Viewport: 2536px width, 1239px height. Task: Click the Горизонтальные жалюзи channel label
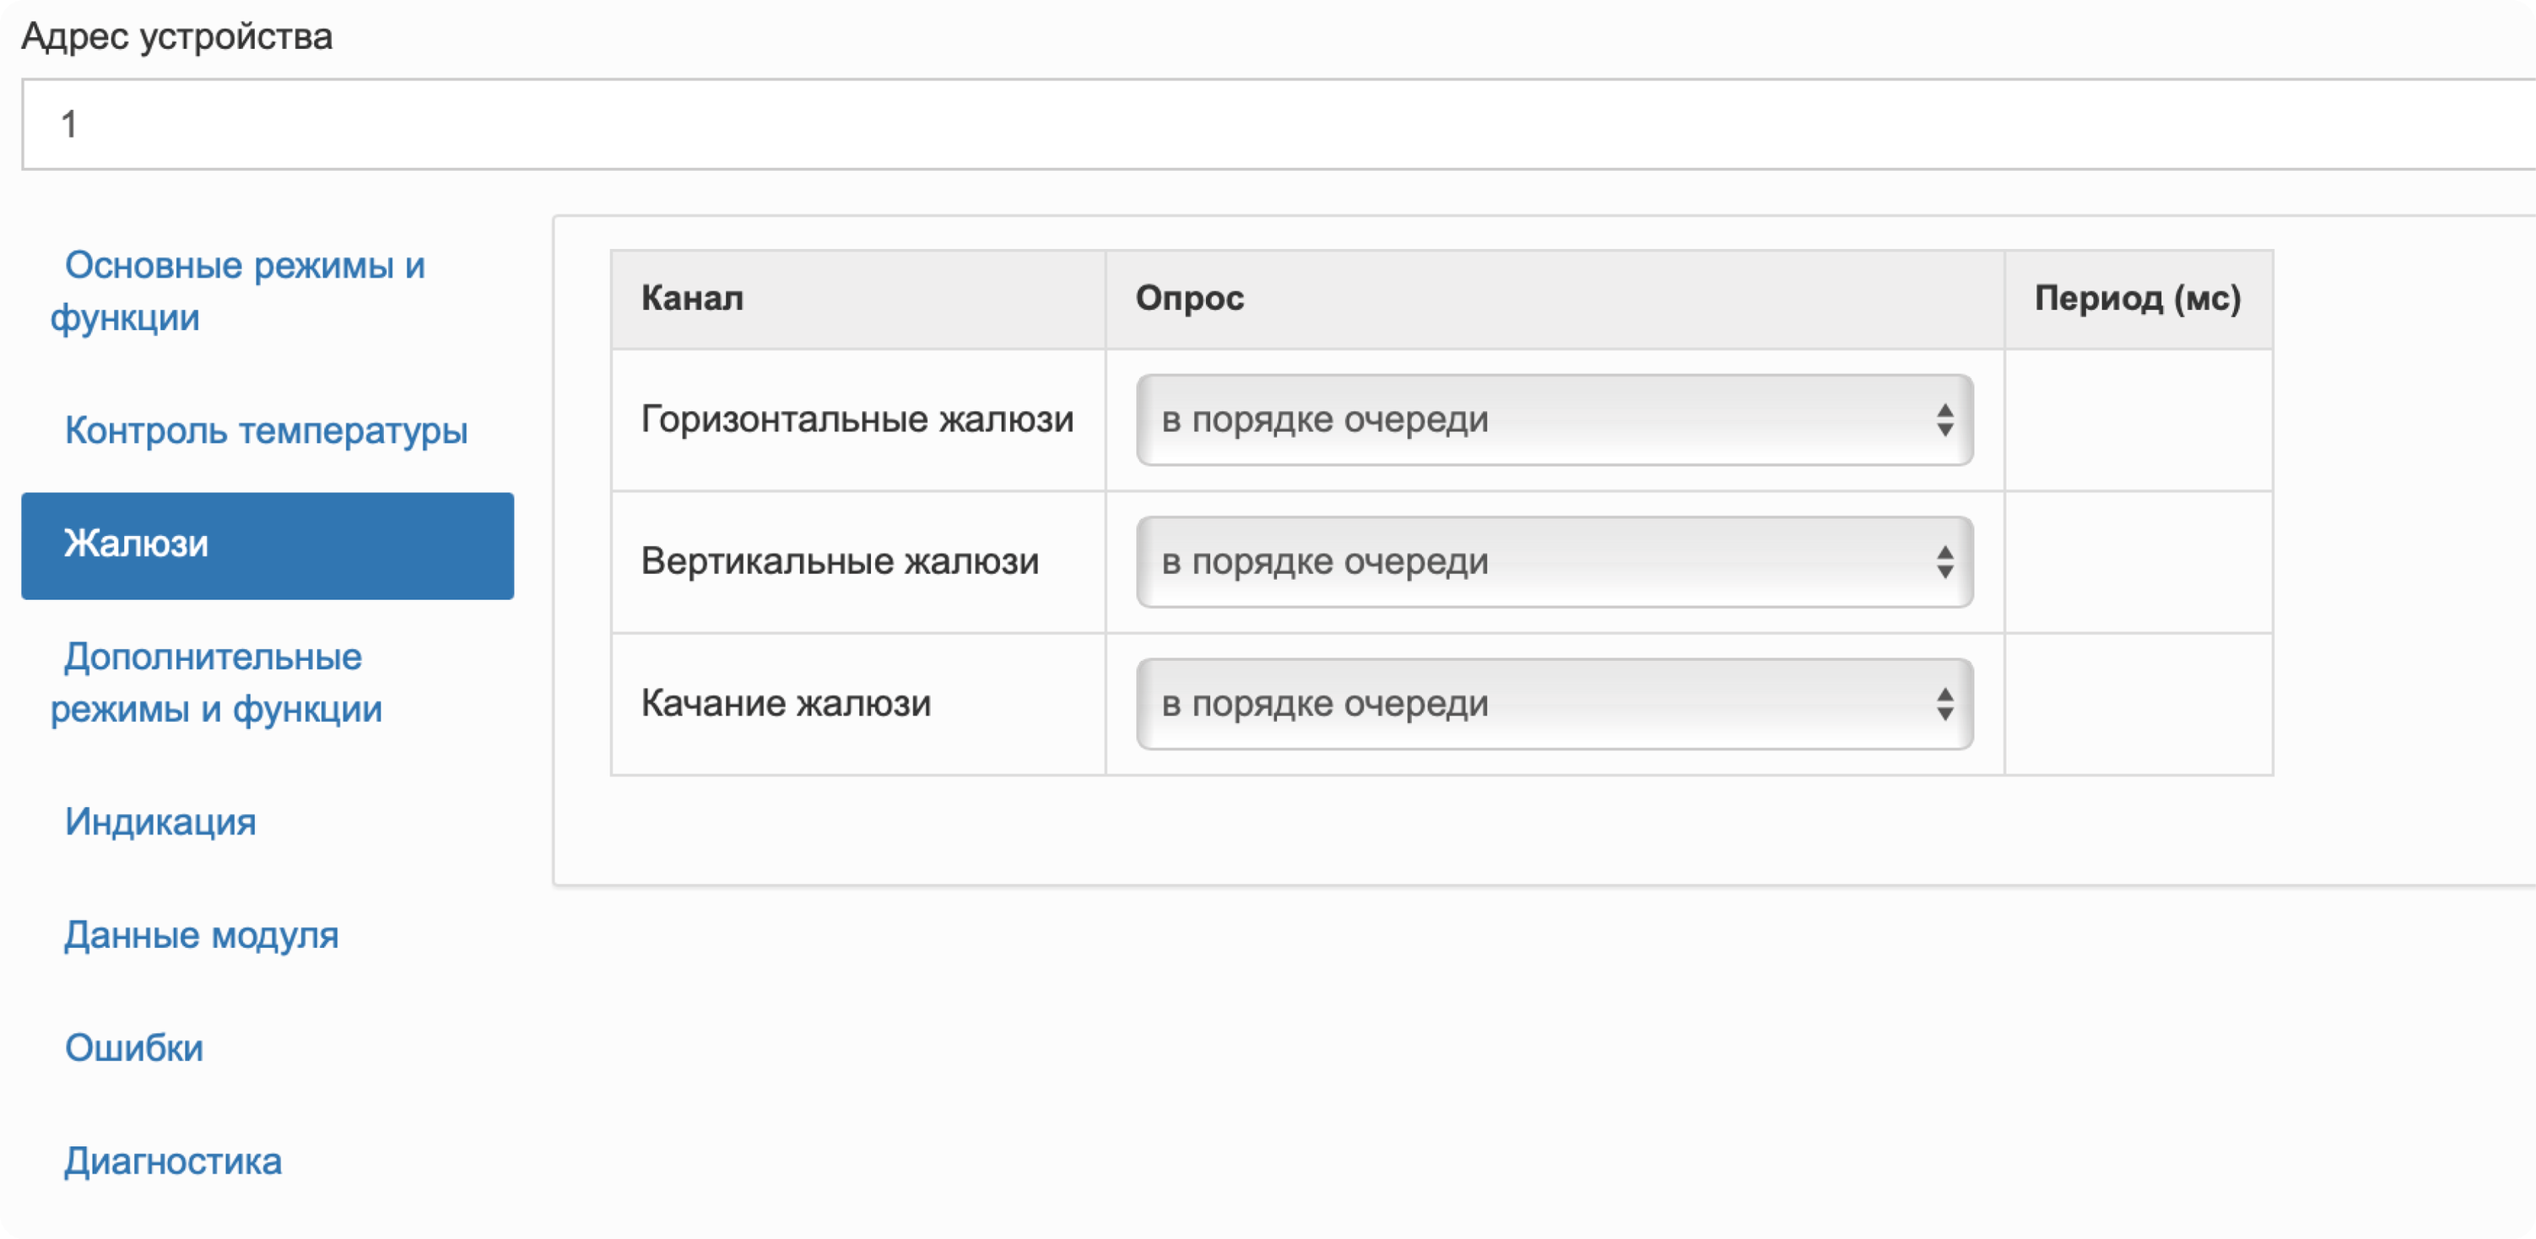coord(857,419)
